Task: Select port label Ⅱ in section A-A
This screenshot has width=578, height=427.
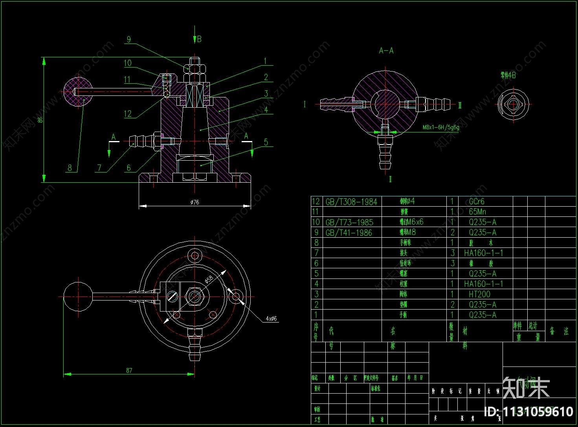Action: tap(390, 180)
